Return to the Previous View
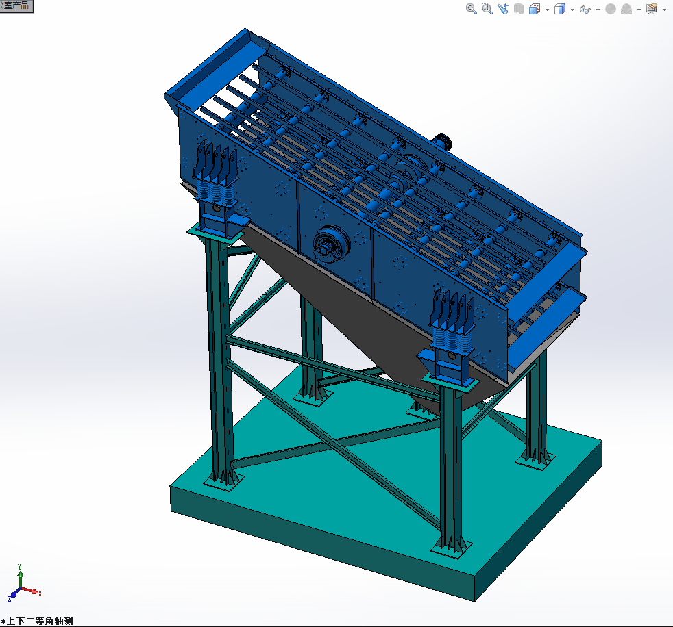This screenshot has height=627, width=673. pos(502,9)
